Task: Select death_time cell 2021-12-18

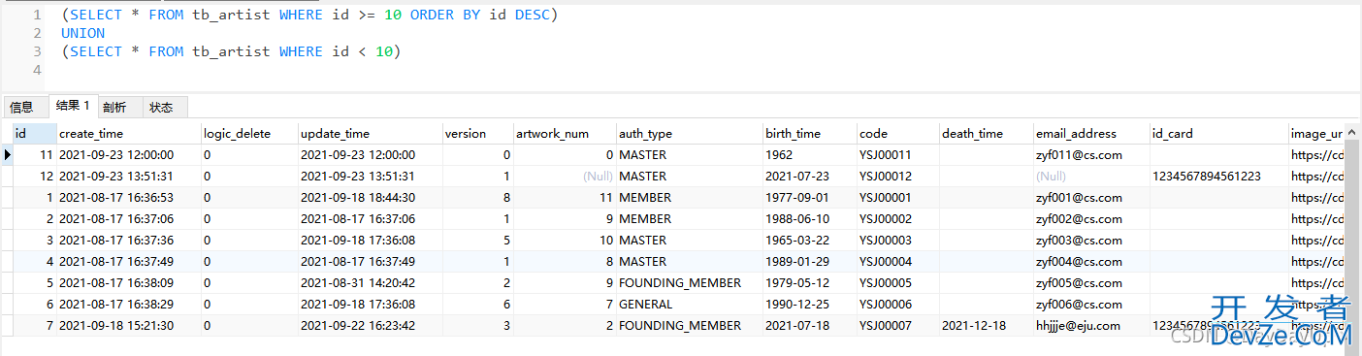Action: pos(986,326)
